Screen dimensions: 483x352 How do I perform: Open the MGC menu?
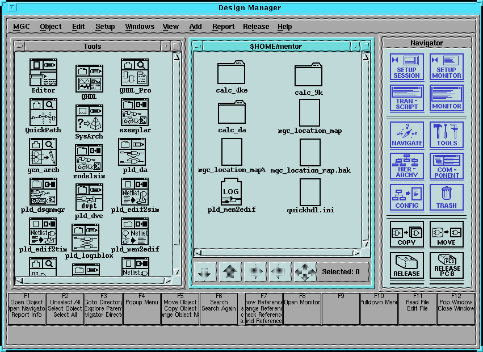click(21, 27)
